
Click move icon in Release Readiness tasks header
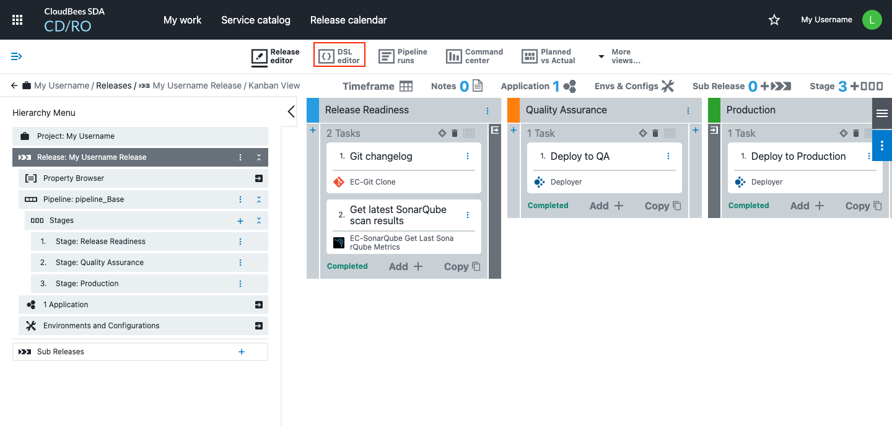(x=442, y=133)
